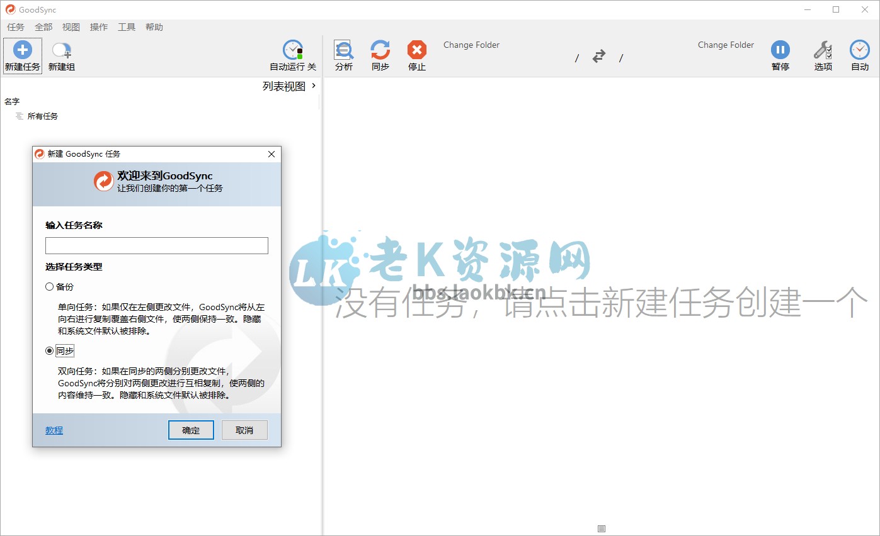Maximize the GoodSync window
880x536 pixels.
(x=836, y=9)
